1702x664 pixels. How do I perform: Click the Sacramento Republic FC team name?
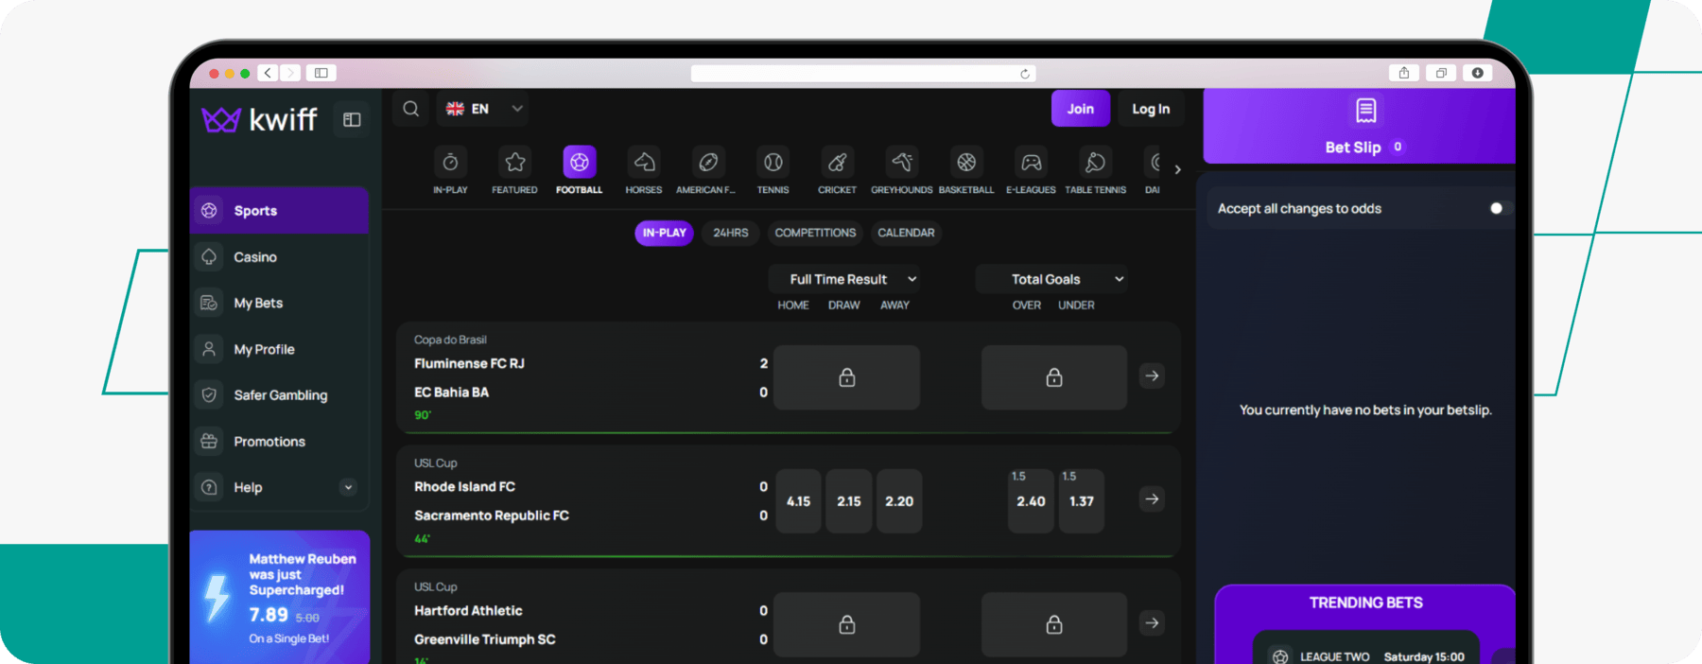[492, 515]
